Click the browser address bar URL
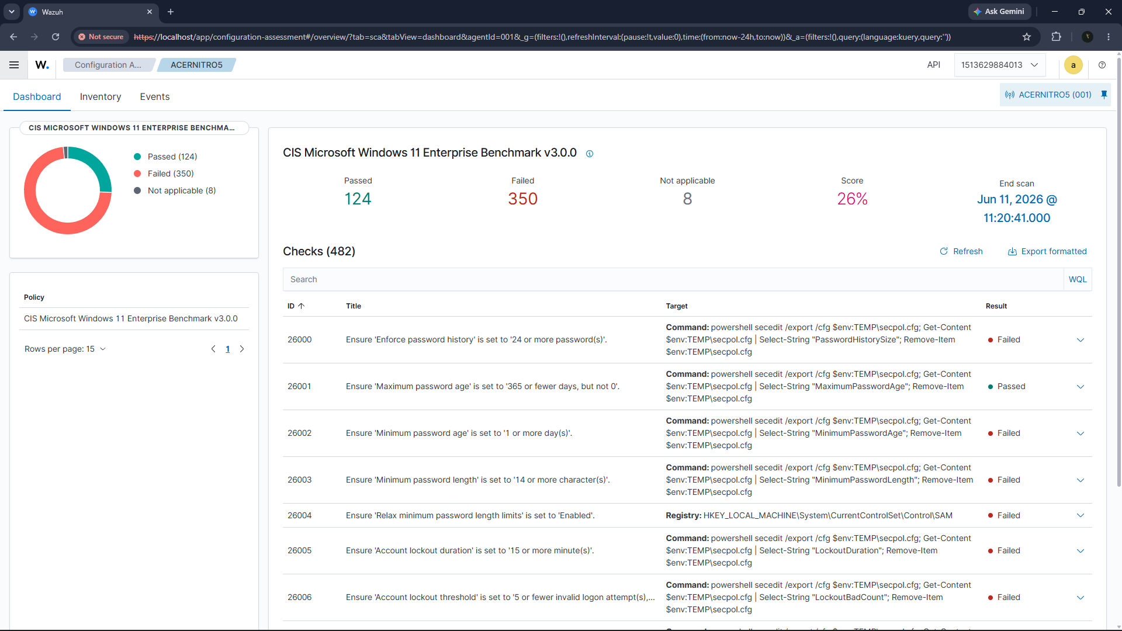Viewport: 1122px width, 631px height. click(542, 37)
